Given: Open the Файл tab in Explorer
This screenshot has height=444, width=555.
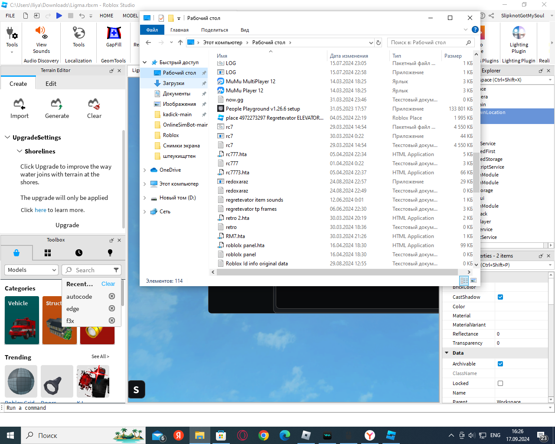Looking at the screenshot, I should coord(152,30).
